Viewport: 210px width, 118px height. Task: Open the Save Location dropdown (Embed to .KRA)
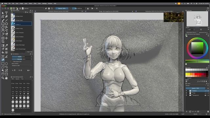22,66
